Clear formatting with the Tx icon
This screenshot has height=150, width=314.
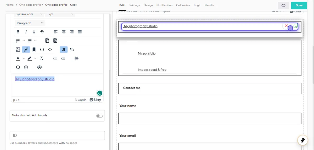[42, 58]
